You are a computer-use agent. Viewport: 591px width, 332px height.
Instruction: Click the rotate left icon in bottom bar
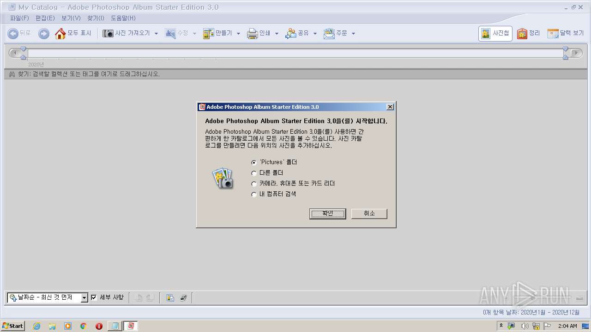coord(138,298)
